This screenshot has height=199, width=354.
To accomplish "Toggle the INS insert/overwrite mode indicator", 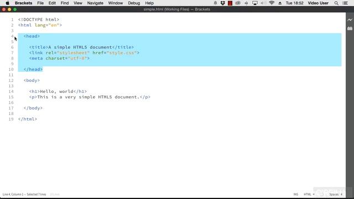I will click(296, 194).
